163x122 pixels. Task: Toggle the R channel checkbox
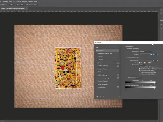(140, 63)
